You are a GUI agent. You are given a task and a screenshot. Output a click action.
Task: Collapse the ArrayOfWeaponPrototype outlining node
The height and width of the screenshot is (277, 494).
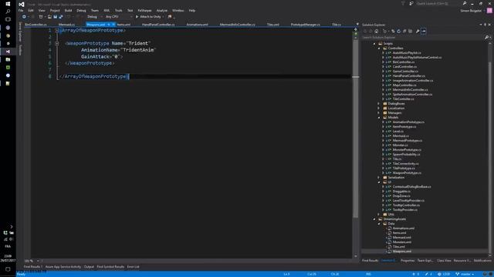57,31
